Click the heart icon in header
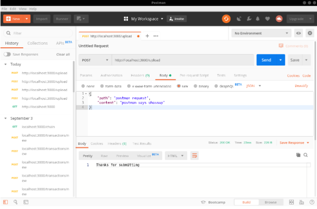The height and width of the screenshot is (209, 317). 268,19
